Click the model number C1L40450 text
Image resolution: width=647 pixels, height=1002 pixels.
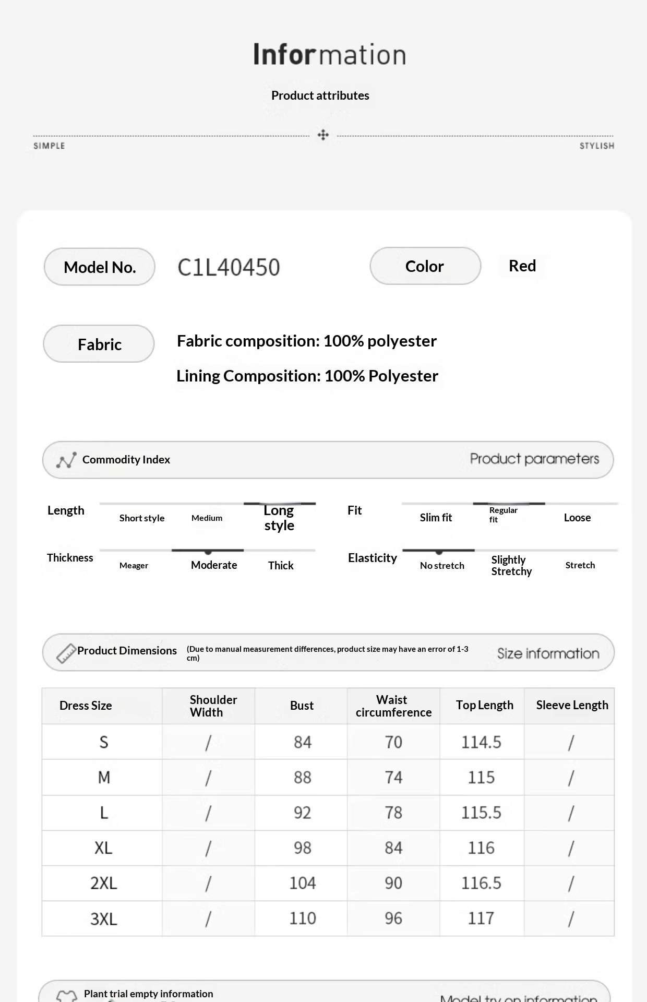pos(229,268)
